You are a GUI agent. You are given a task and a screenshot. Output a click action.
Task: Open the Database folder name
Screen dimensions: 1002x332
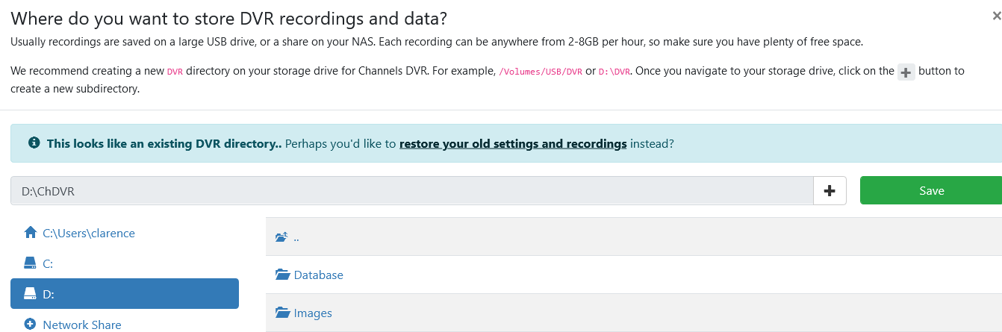pyautogui.click(x=318, y=275)
